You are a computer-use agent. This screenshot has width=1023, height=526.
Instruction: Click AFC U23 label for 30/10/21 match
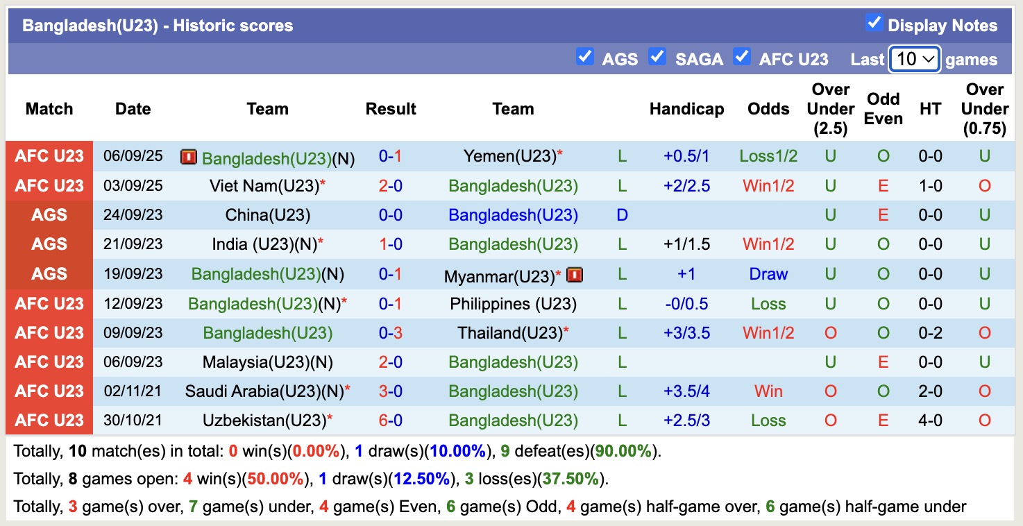click(49, 421)
